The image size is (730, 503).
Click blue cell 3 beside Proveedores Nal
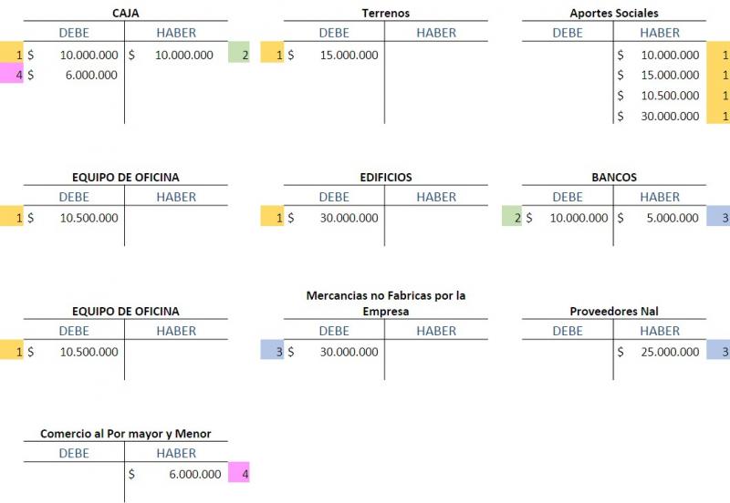[718, 351]
